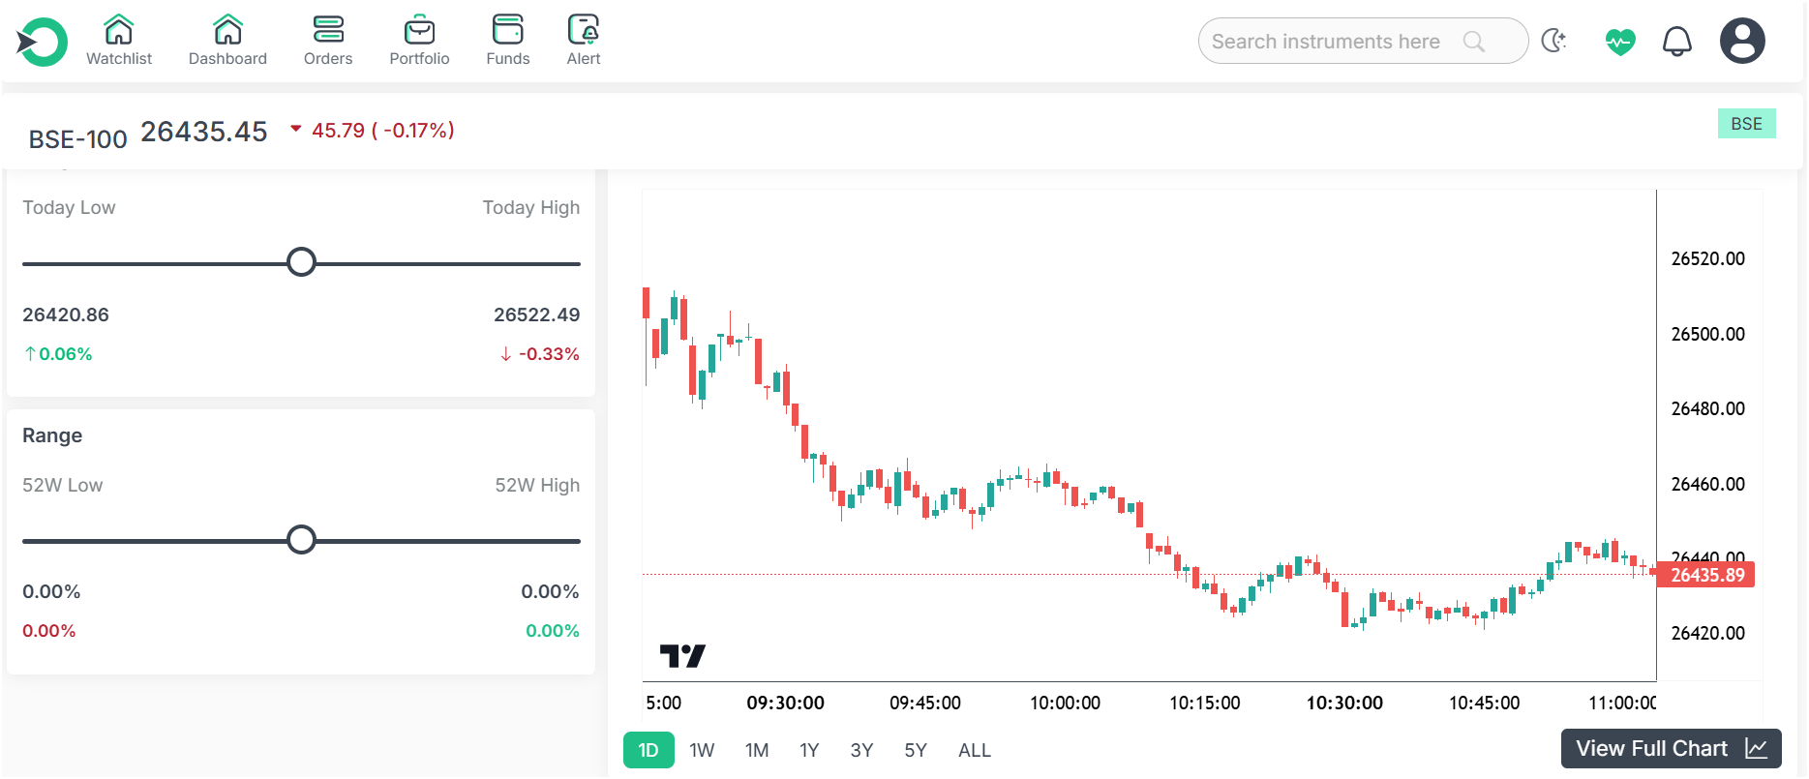Click the View Full Chart button

pyautogui.click(x=1671, y=748)
